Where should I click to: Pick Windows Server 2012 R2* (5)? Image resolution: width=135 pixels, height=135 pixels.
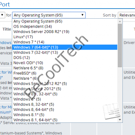(x=65, y=84)
